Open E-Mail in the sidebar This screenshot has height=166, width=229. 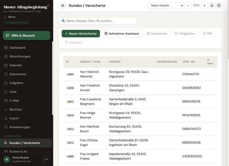[26, 101]
